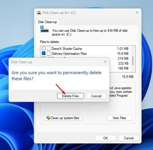Viewport: 153px width, 150px height.
Task: Untick the Delivery Optimisation Files checkbox
Action: click(x=44, y=53)
